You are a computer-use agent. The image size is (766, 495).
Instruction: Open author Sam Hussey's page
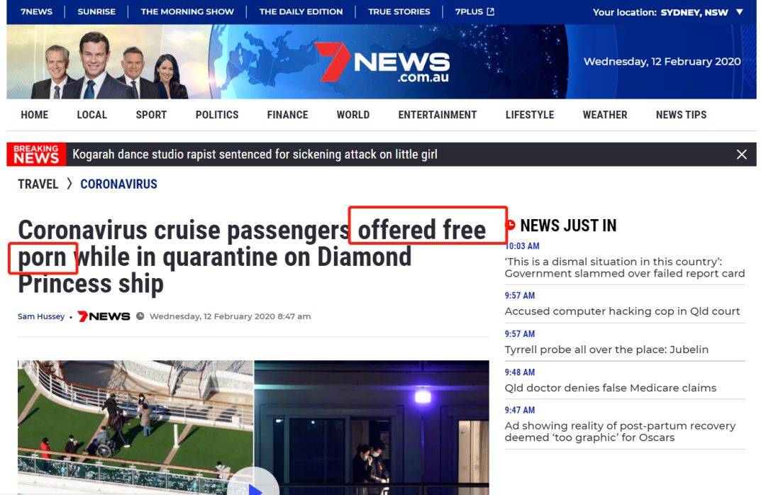point(41,316)
